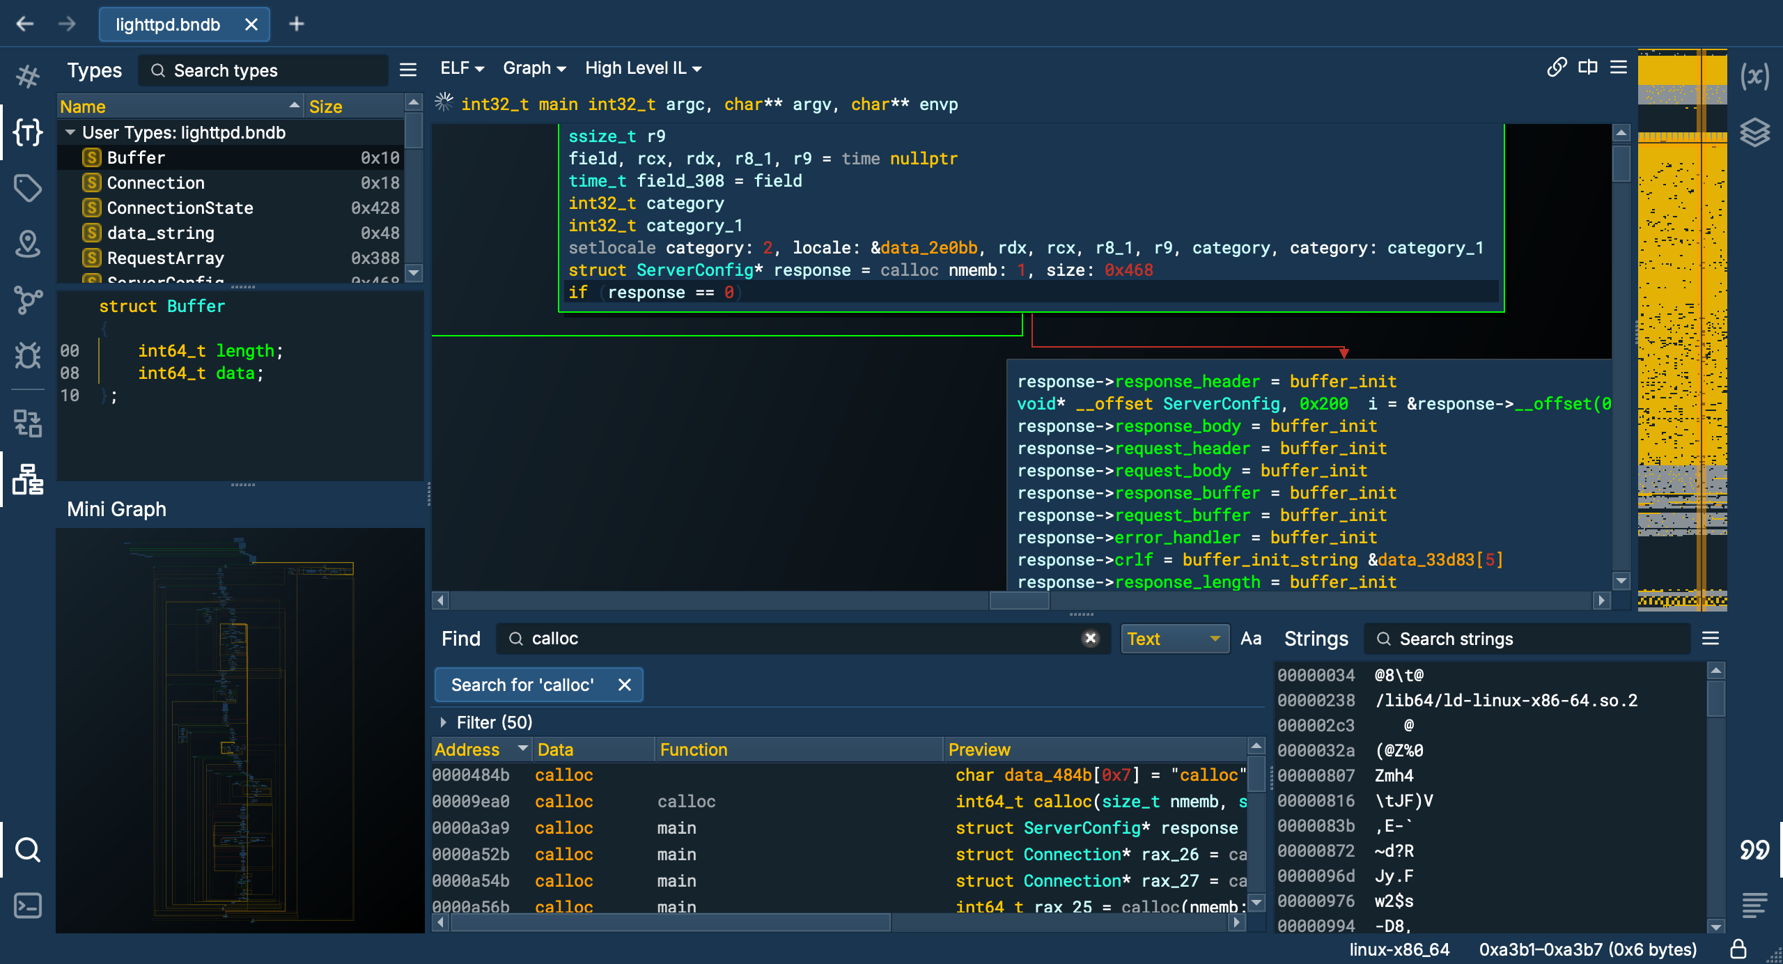
Task: Open the High Level IL dropdown
Action: (x=641, y=68)
